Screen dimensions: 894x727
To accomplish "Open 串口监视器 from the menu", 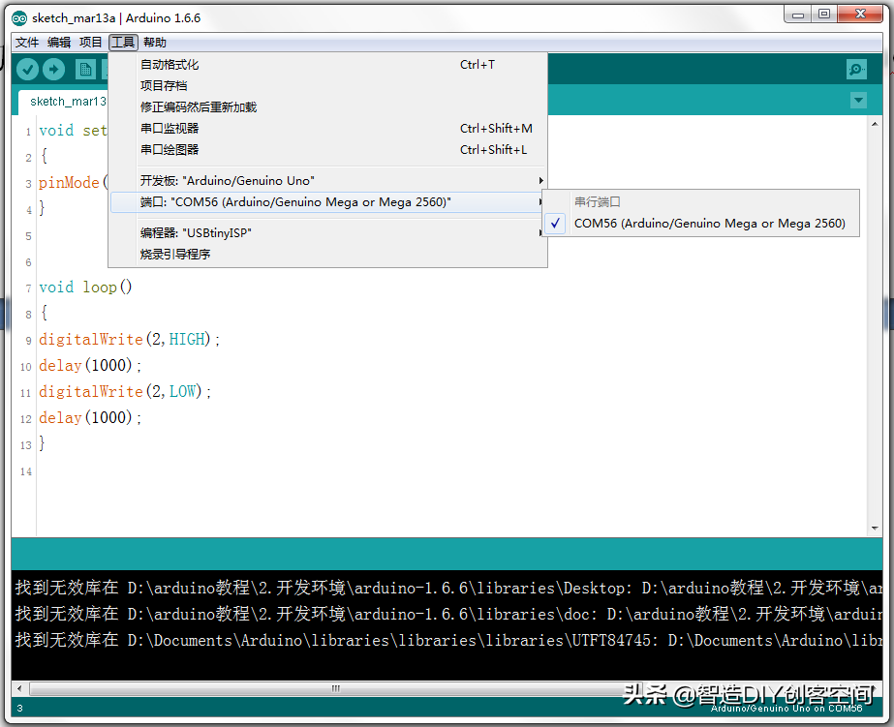I will pos(328,128).
